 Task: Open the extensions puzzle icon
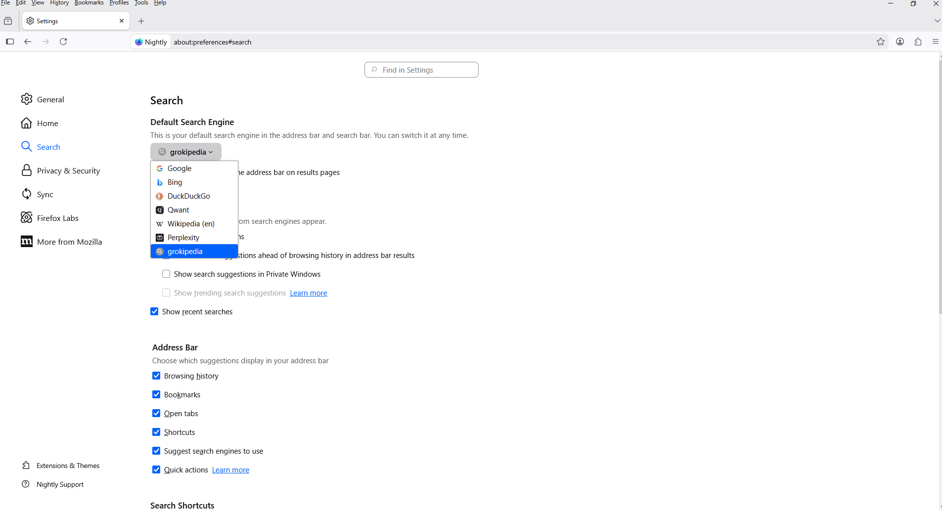[x=918, y=42]
